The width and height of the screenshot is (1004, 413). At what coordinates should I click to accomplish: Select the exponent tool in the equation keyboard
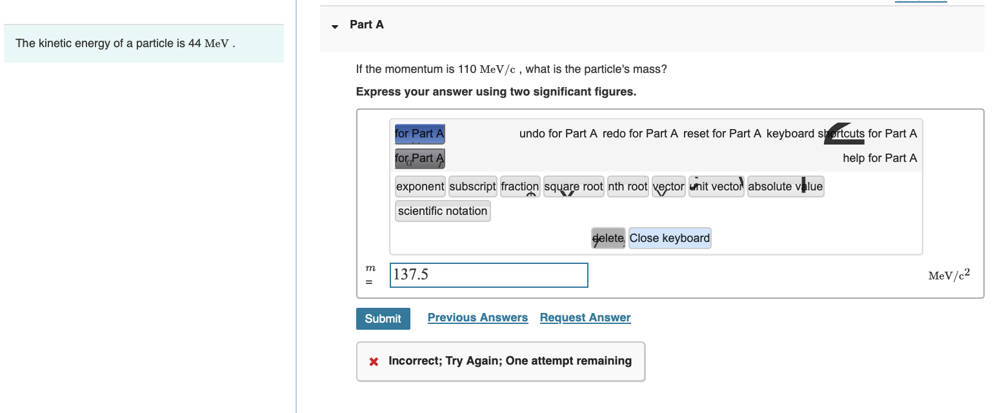(419, 186)
